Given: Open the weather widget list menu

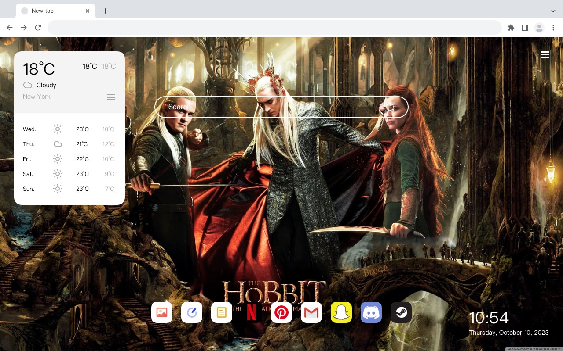Looking at the screenshot, I should tap(111, 97).
